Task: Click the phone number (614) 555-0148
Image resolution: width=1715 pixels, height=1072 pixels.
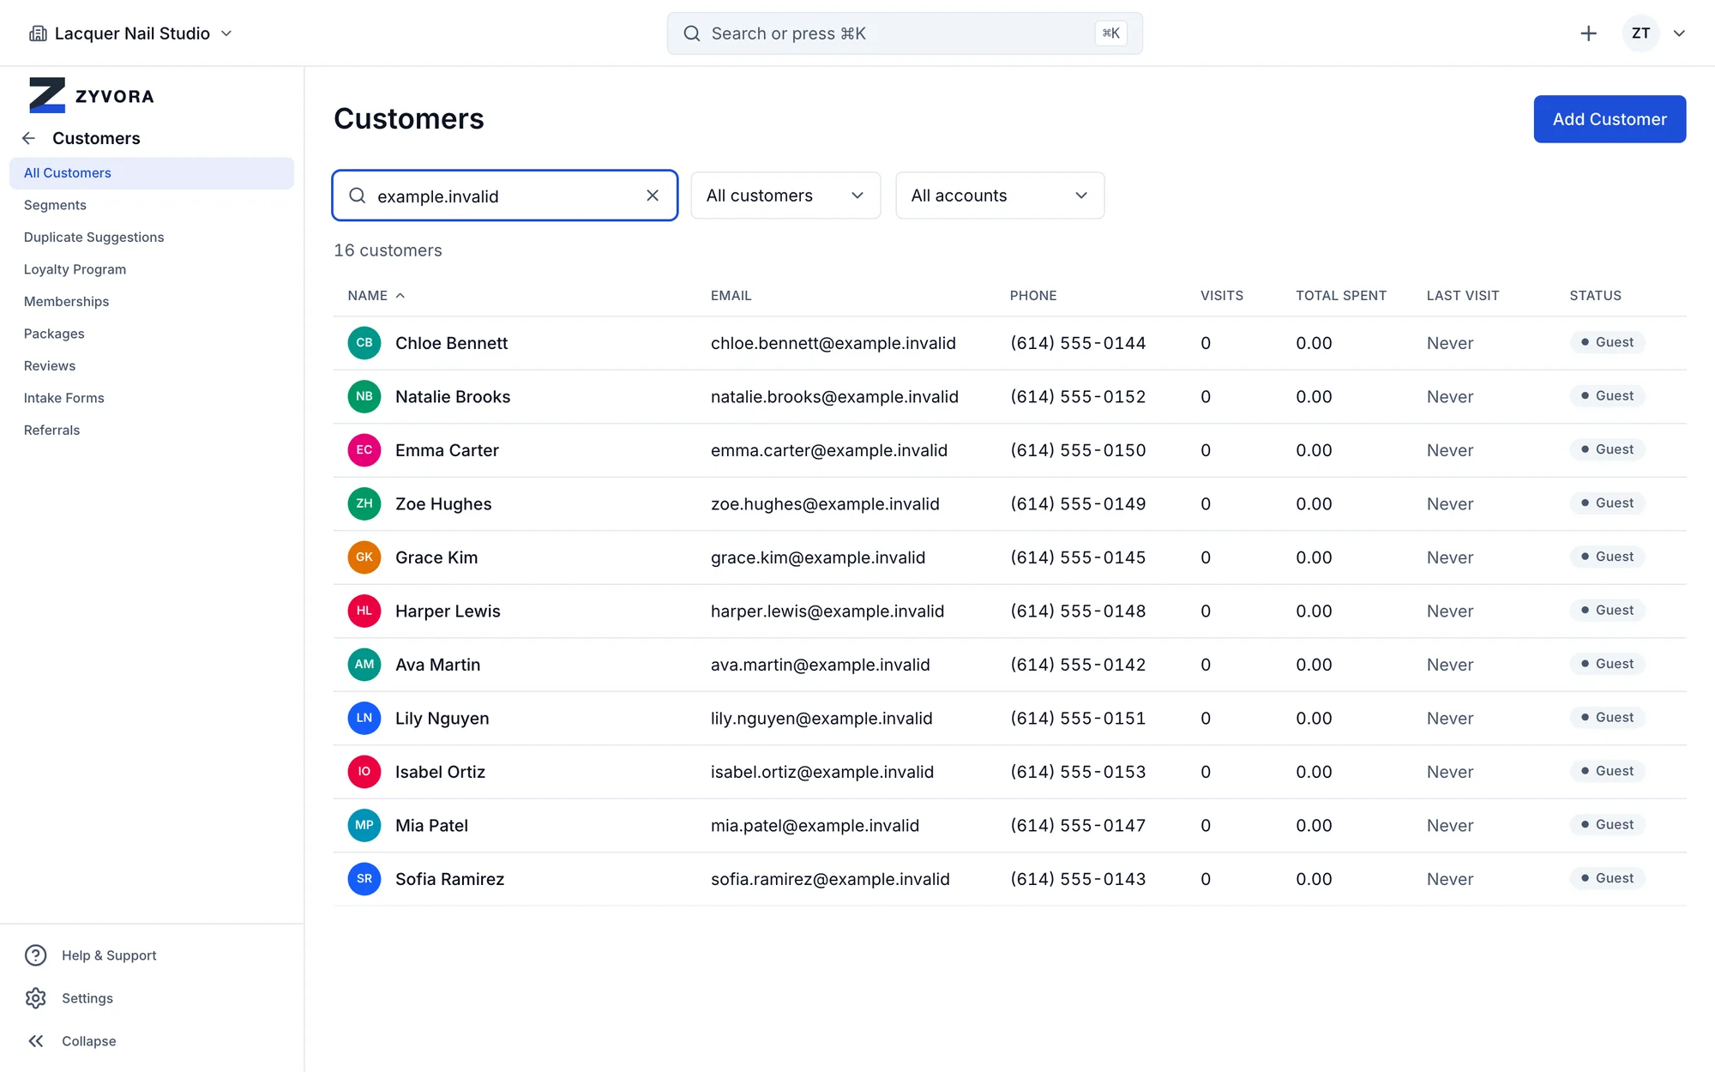Action: [1078, 611]
